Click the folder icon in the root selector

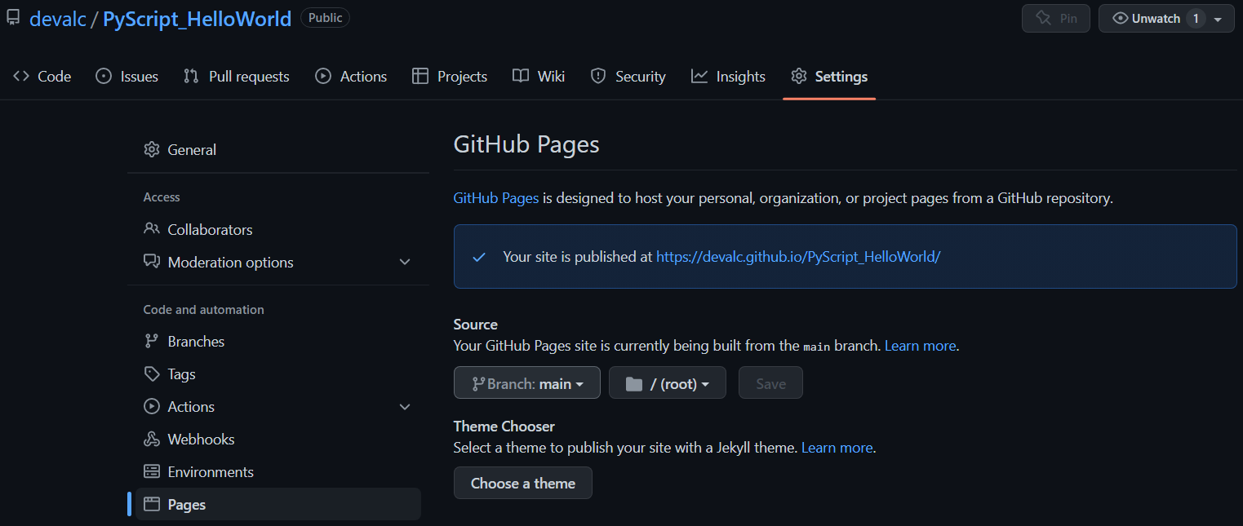tap(634, 384)
